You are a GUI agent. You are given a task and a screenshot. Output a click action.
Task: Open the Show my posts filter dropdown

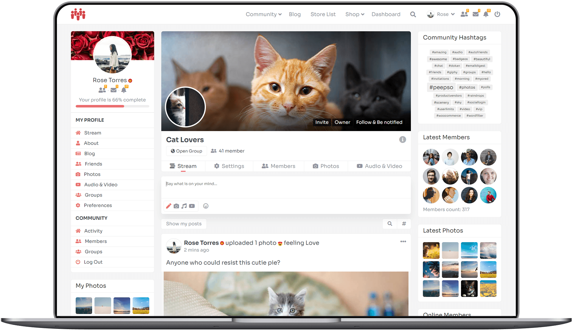184,224
